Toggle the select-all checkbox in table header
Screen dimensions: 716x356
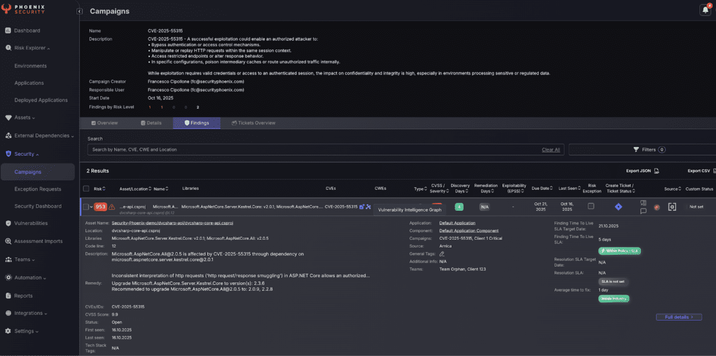[x=86, y=189]
